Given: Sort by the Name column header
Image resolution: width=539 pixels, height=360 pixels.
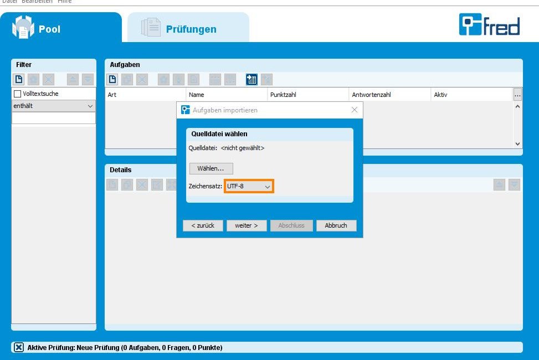Looking at the screenshot, I should (227, 95).
